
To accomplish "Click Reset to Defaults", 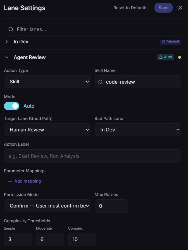I will click(x=130, y=8).
